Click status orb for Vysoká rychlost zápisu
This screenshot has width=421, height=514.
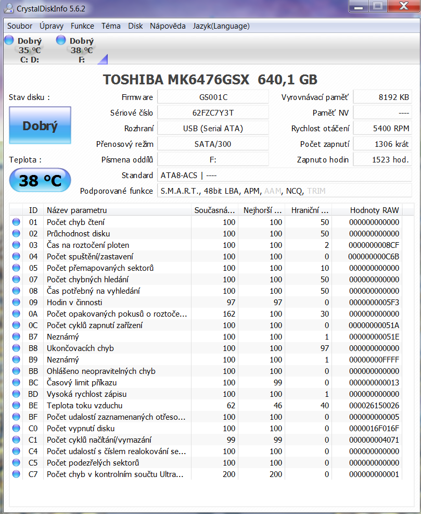(16, 394)
